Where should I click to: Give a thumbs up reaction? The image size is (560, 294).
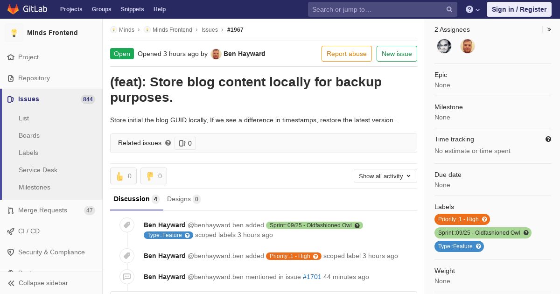[123, 176]
